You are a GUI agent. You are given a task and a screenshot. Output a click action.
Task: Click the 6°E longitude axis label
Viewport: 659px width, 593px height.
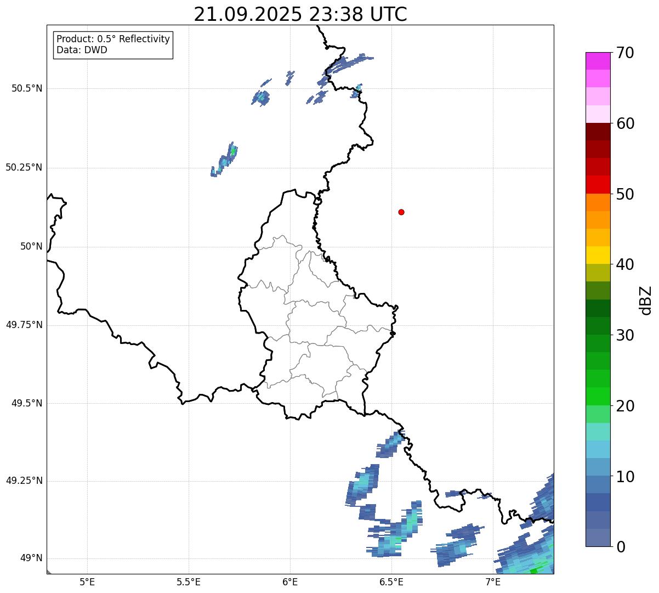pos(290,581)
